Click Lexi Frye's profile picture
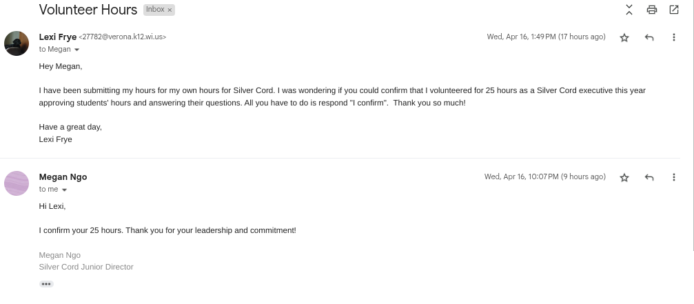Screen dimensions: 694x304 pyautogui.click(x=17, y=43)
